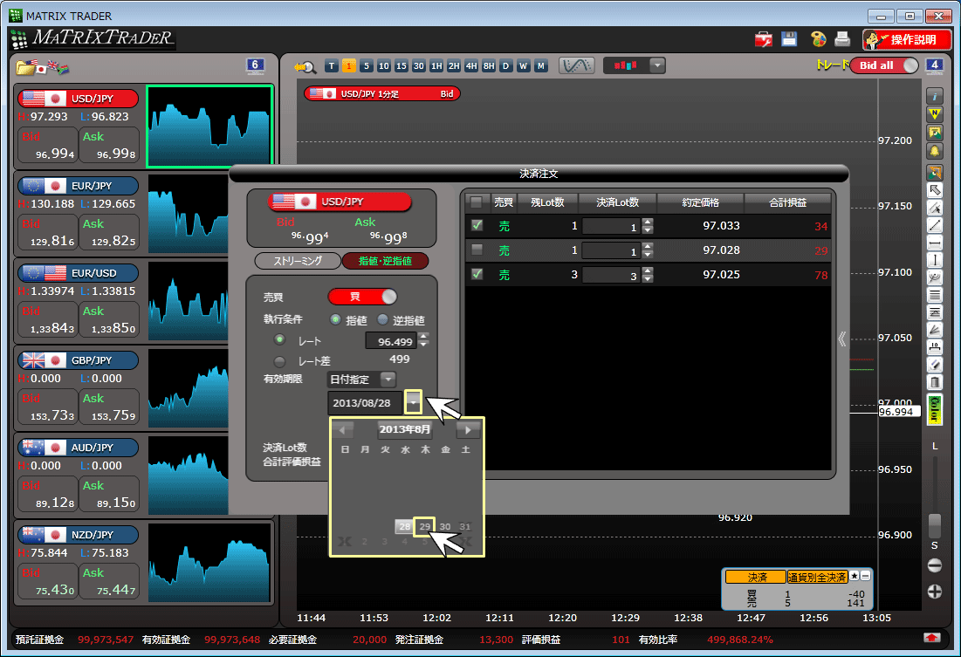Click the 96.499 rate input field
The height and width of the screenshot is (657, 961).
click(391, 341)
